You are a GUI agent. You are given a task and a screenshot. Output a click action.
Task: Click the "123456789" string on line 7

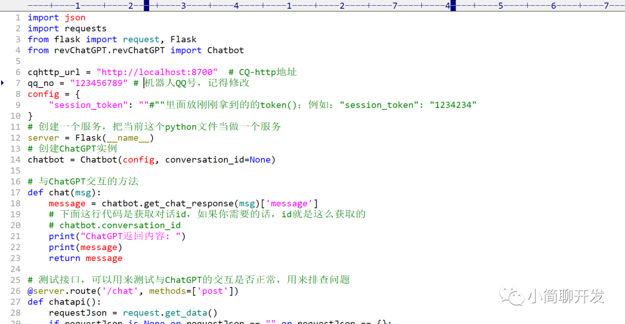coord(99,83)
